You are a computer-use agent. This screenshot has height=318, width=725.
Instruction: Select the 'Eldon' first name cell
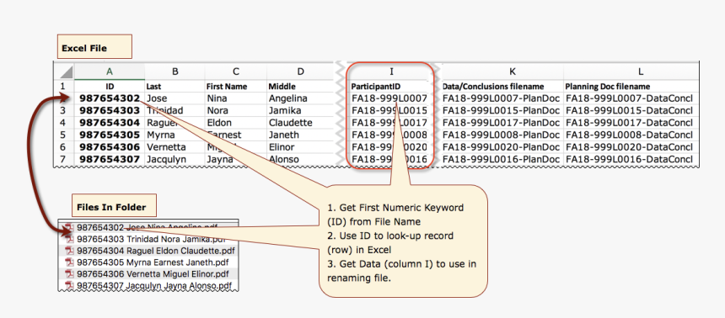pyautogui.click(x=236, y=123)
